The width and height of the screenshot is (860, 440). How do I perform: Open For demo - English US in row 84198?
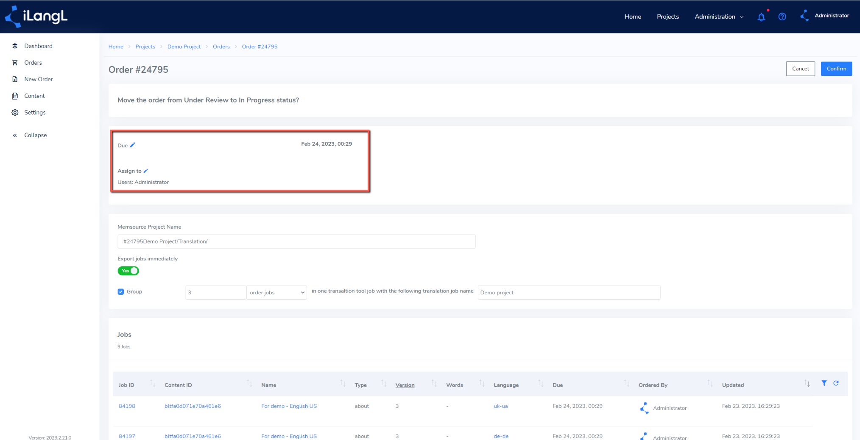[289, 406]
